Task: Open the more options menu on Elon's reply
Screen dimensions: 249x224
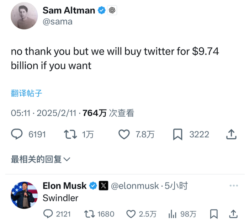Action: [233, 186]
